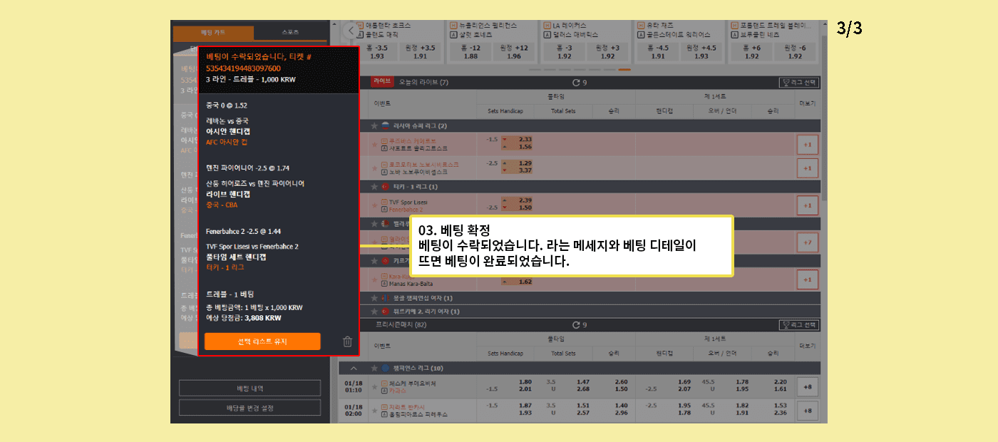998x442 pixels.
Task: Collapse the 챔피언스 리그 section chevron
Action: tap(353, 369)
